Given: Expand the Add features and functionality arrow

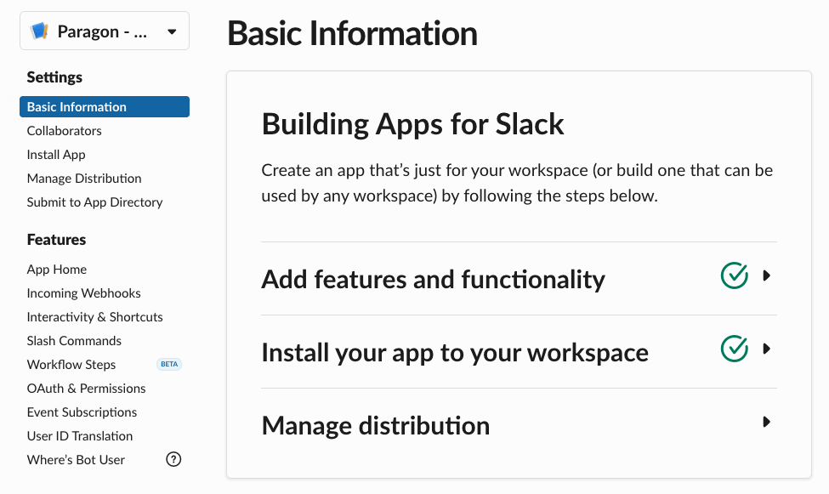Looking at the screenshot, I should (x=766, y=275).
